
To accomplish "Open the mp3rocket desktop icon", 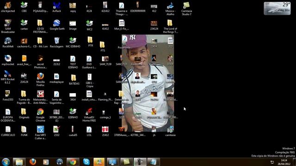I will click(x=8, y=60).
